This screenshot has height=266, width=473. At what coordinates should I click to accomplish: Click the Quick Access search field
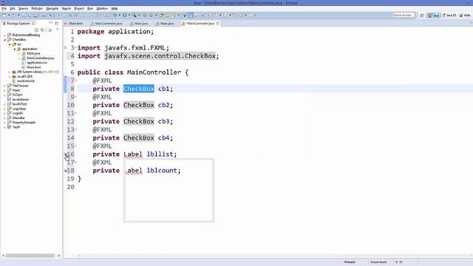coord(403,15)
